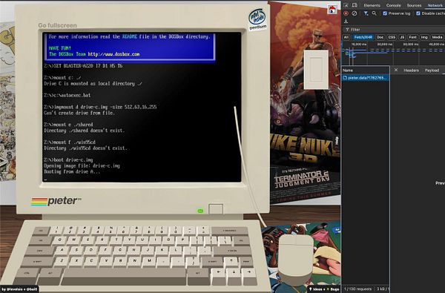Click the Go fullscreen link
Screen dimensions: 445x293
pyautogui.click(x=57, y=25)
